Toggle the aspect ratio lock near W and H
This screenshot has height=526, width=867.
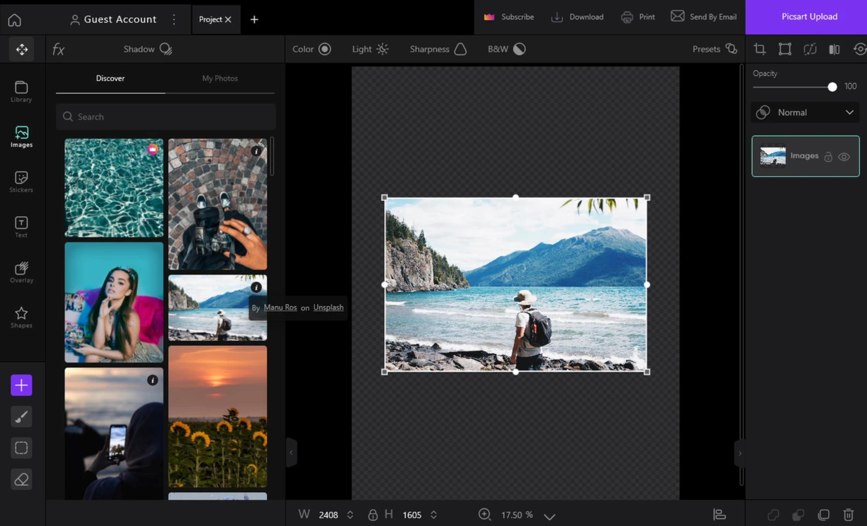pos(372,514)
